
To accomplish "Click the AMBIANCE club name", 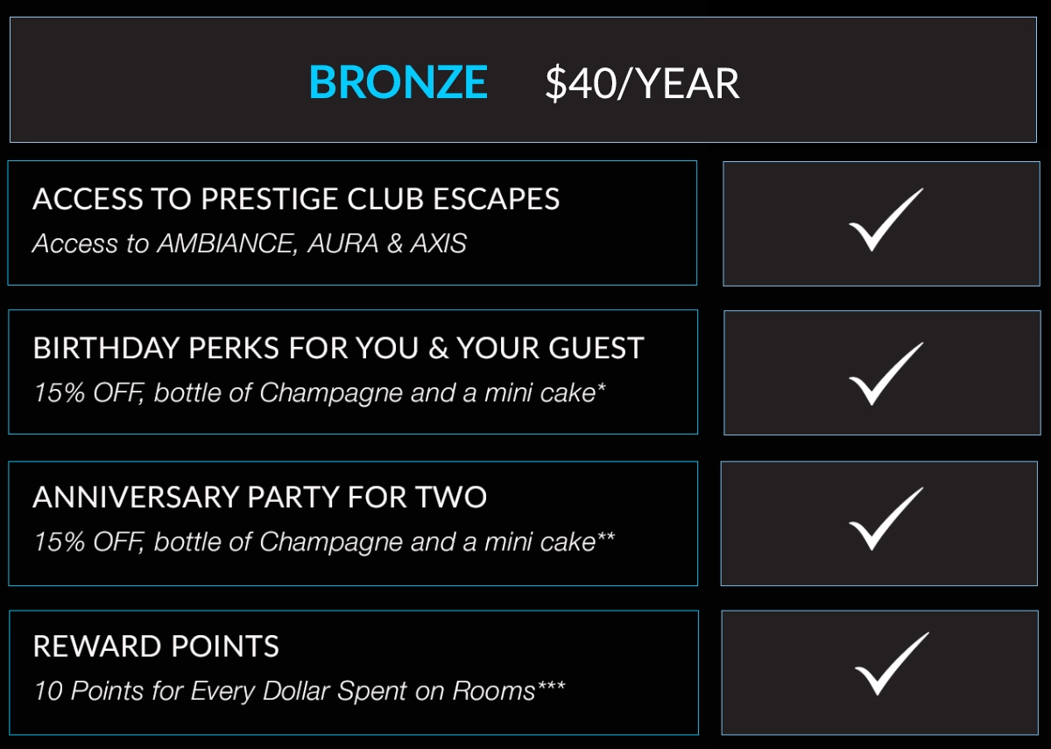I will click(x=228, y=244).
